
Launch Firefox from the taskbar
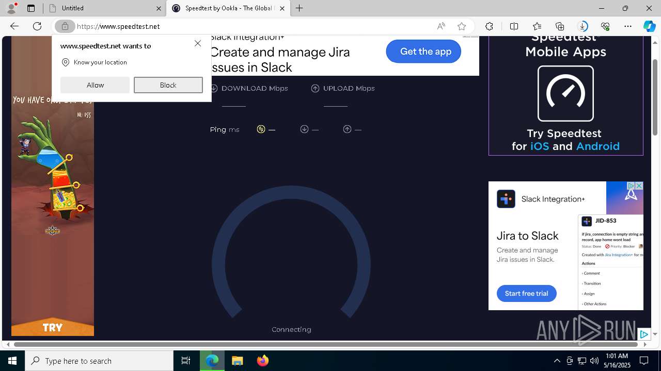(263, 361)
